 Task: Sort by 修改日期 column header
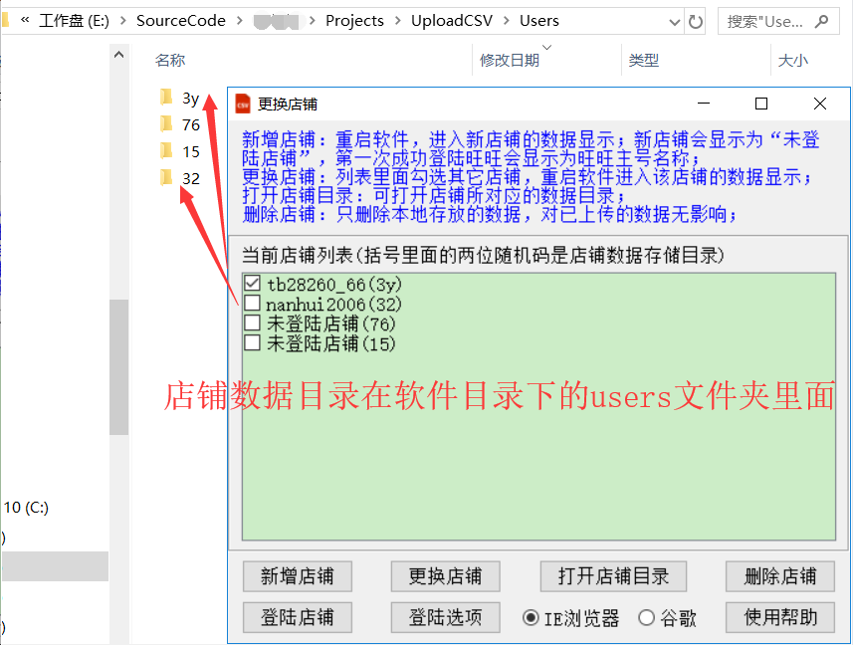coord(510,61)
